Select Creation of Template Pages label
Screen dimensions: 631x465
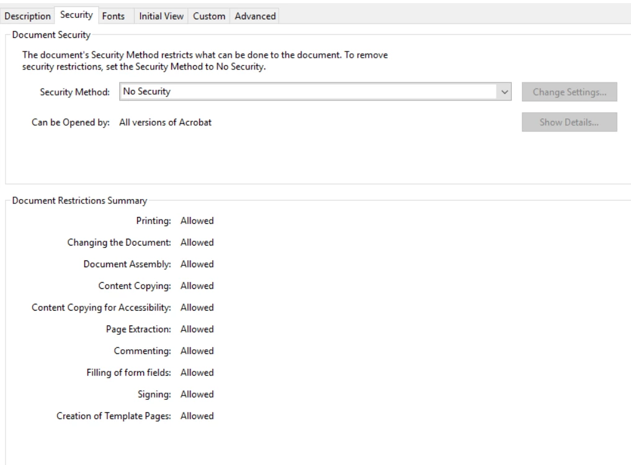pyautogui.click(x=114, y=416)
